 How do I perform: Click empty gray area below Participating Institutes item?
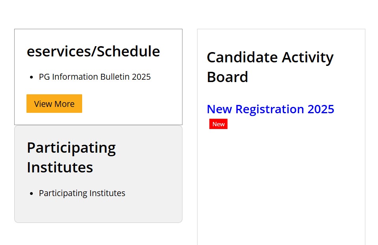pyautogui.click(x=98, y=211)
